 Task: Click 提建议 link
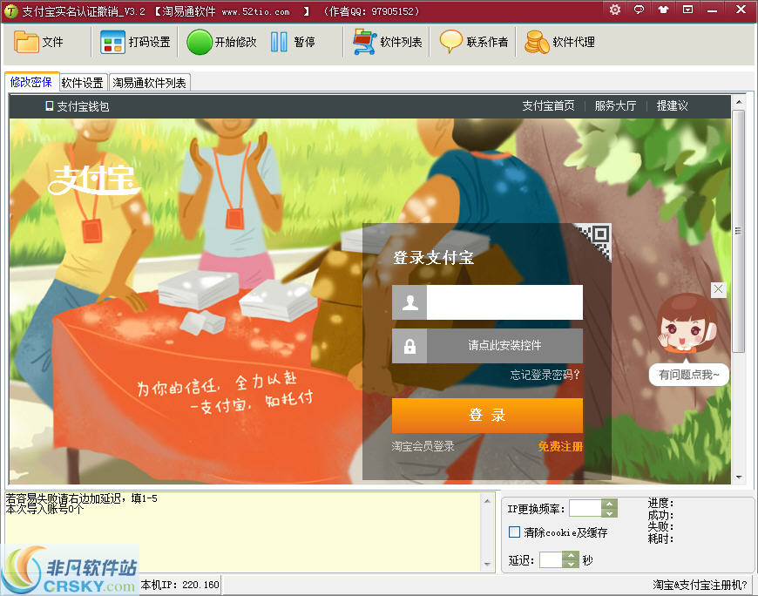click(x=672, y=105)
